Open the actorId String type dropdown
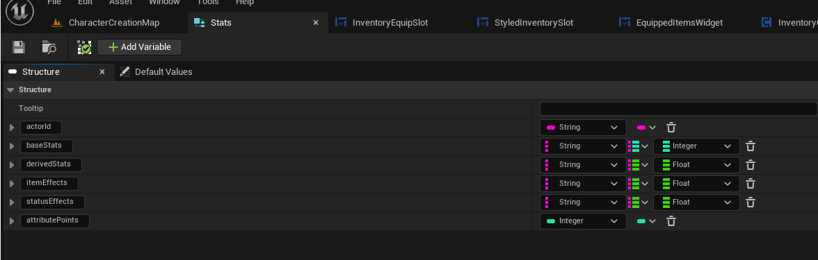818x260 pixels. 583,128
